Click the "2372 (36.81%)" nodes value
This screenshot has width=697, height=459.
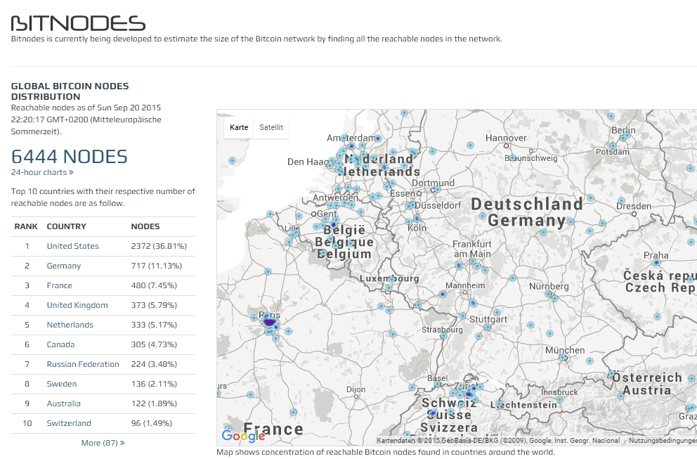coord(159,246)
